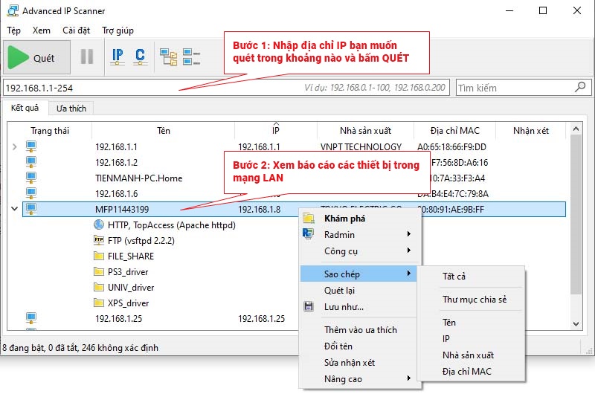Select the FILE_SHARE shared folder row
Screen dimensions: 595x394
coord(131,256)
